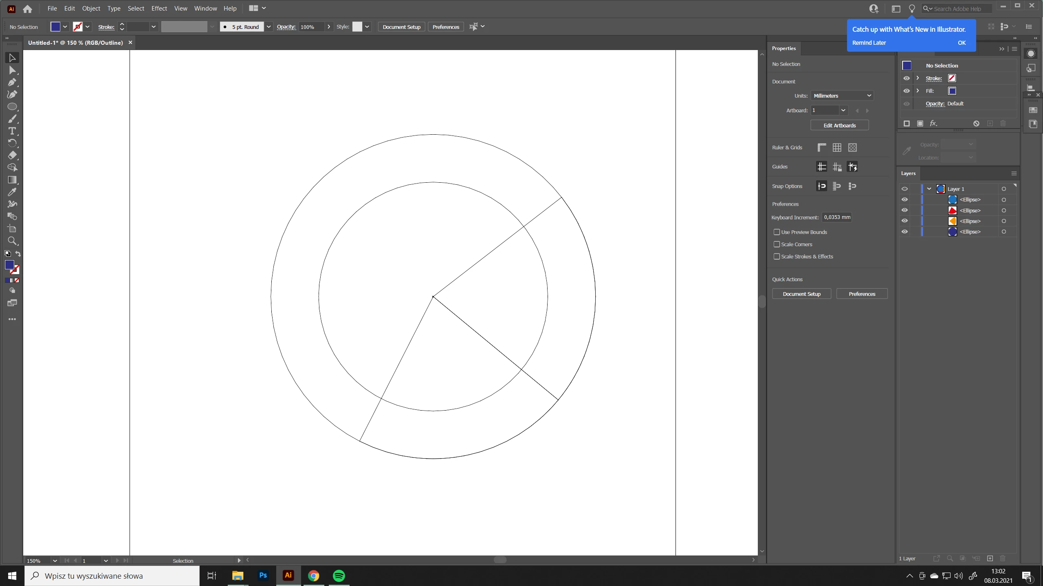Click the Keyboard Increment input field
1043x586 pixels.
836,217
